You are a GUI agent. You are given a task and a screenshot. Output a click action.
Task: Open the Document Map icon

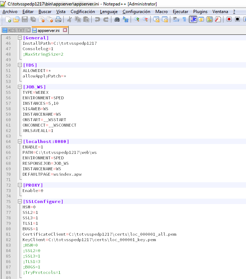point(210,19)
